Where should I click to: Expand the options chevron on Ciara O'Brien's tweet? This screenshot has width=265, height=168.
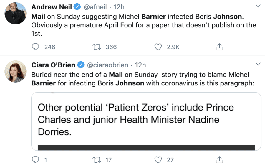click(x=258, y=64)
